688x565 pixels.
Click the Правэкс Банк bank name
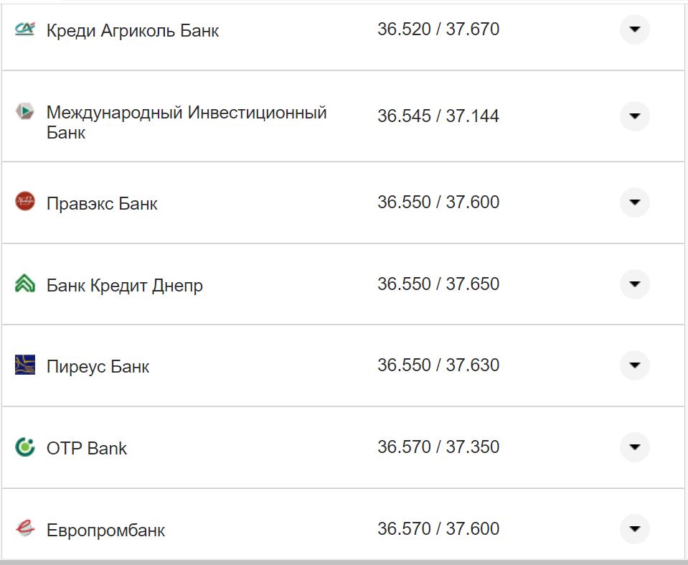click(101, 202)
